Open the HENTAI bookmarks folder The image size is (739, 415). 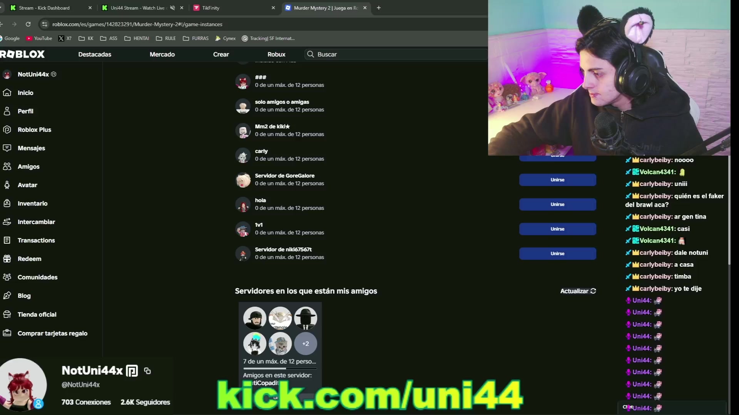137,38
